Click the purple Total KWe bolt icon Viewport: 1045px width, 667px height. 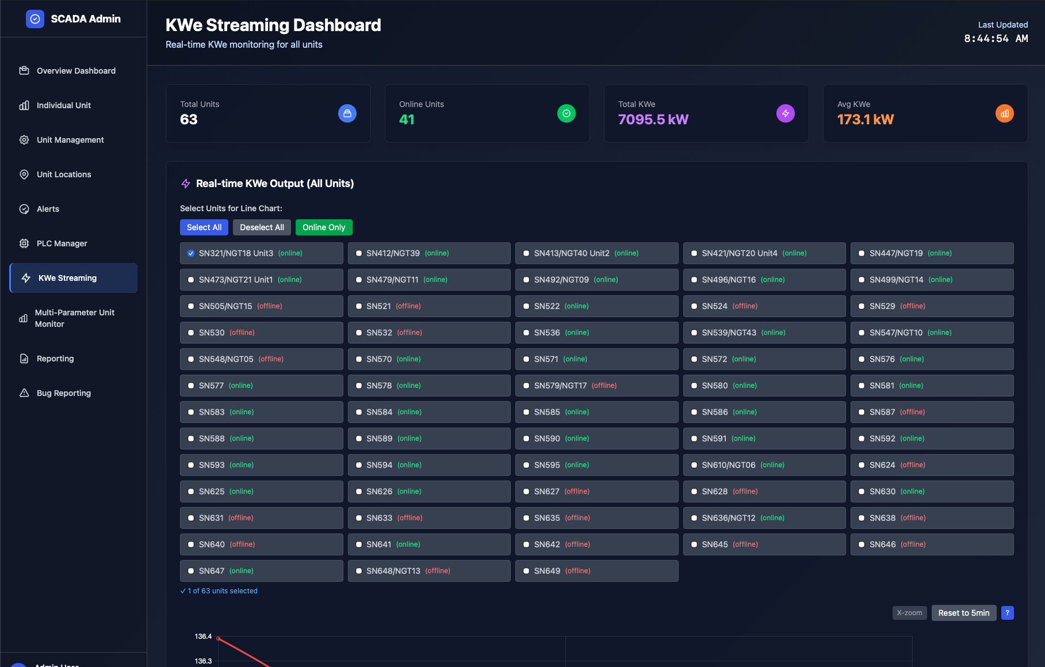click(x=786, y=113)
